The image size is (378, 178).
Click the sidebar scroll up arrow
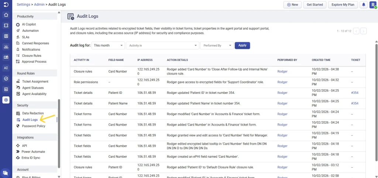point(59,13)
